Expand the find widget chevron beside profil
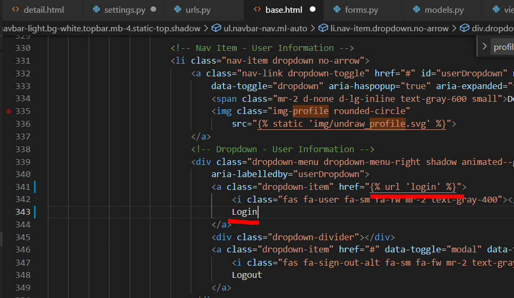 coord(484,47)
